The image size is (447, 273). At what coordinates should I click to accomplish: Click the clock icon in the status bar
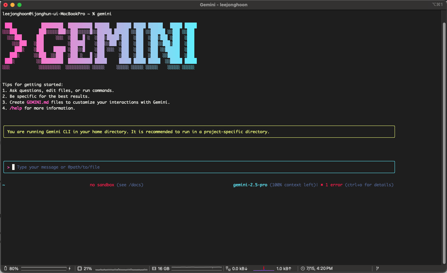(x=303, y=268)
